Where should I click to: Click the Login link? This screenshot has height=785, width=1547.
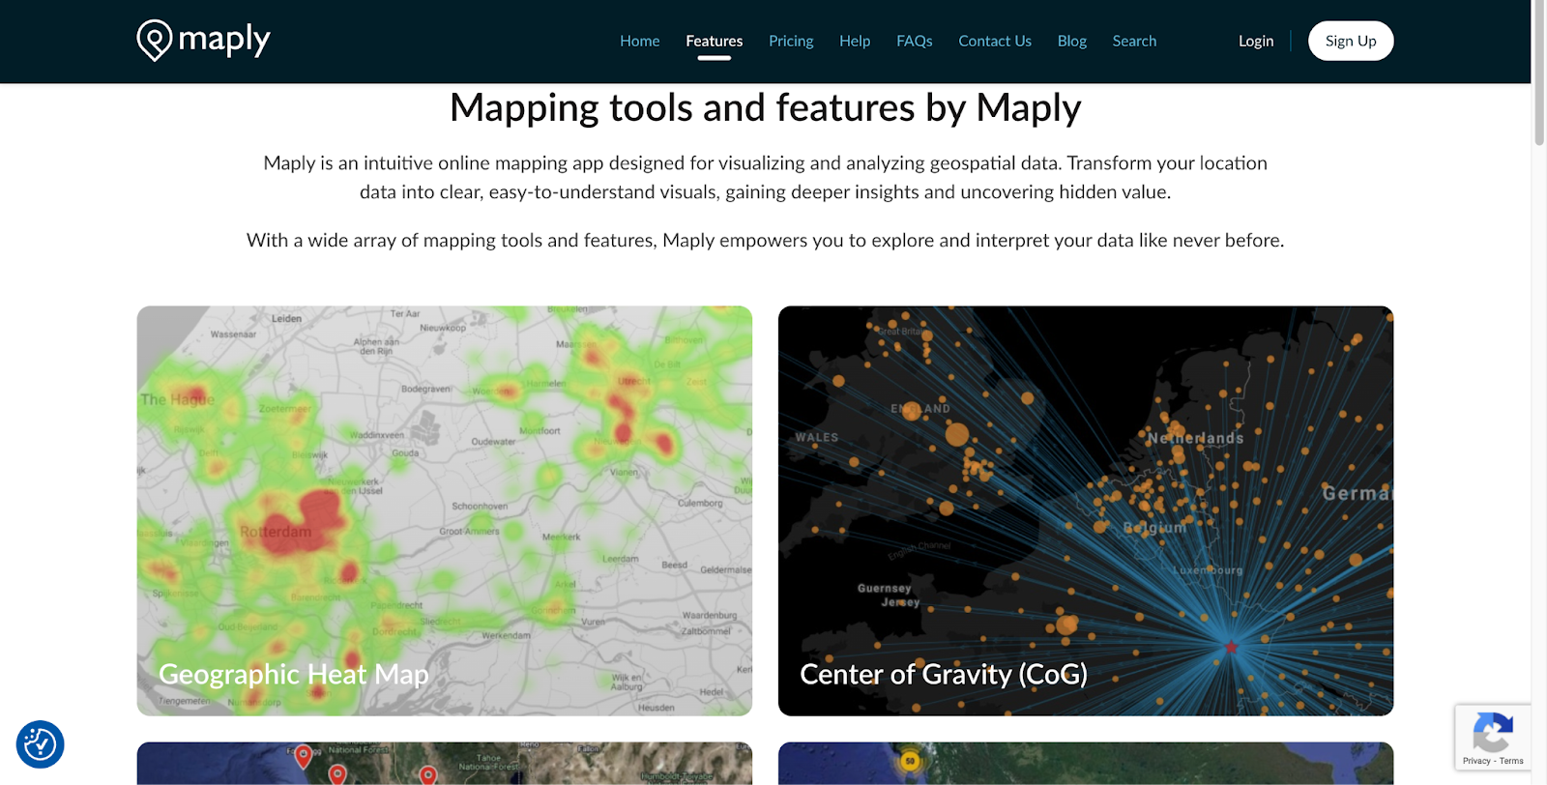[x=1256, y=41]
